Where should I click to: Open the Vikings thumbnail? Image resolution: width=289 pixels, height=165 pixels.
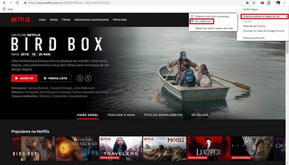[x=252, y=149]
